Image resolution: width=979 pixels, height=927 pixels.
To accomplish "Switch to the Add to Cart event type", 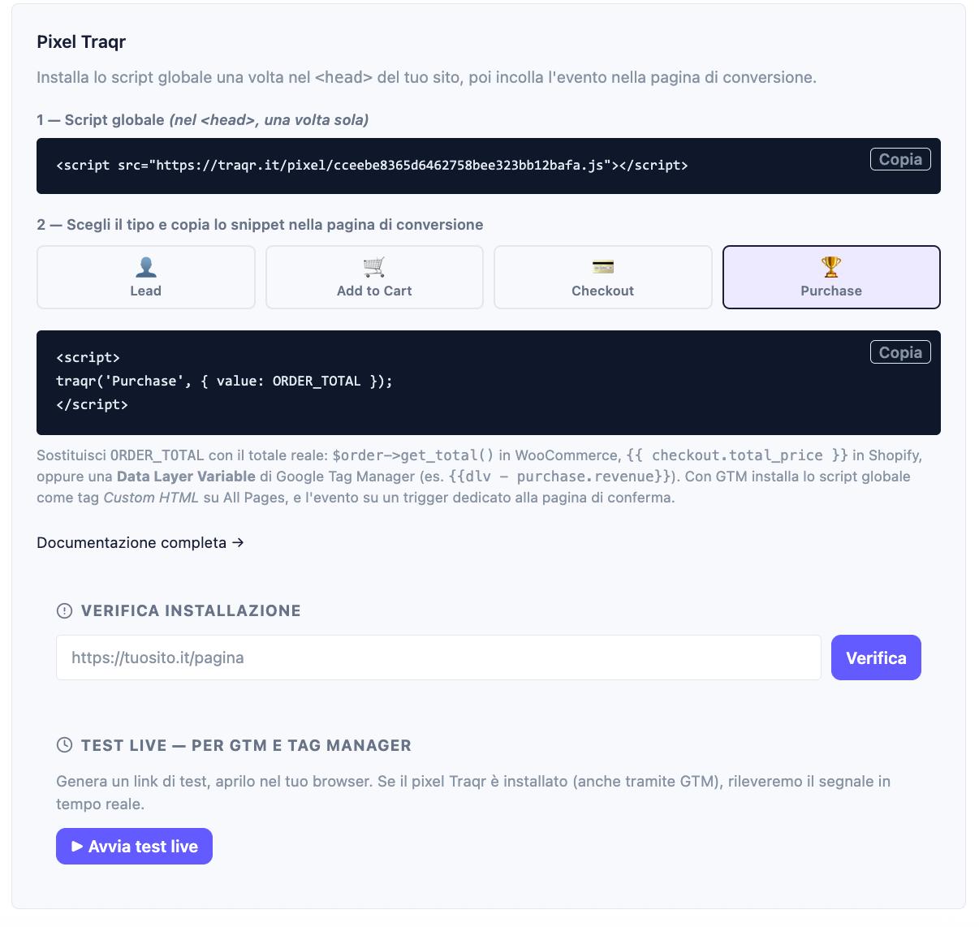I will 374,277.
